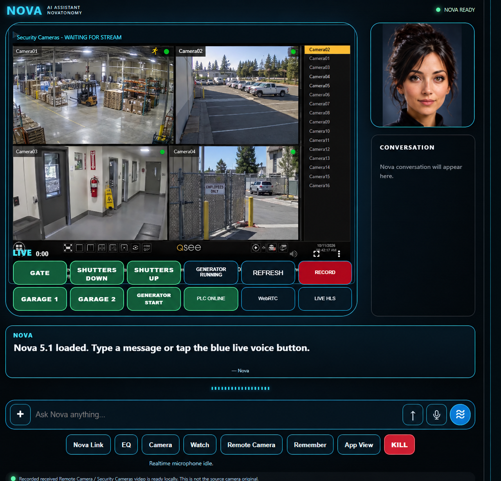Click the NOVA READY status indicator
501x481 pixels.
(x=456, y=10)
